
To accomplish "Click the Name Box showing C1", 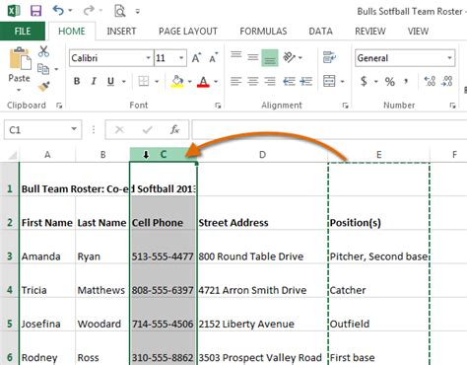I will [x=42, y=129].
